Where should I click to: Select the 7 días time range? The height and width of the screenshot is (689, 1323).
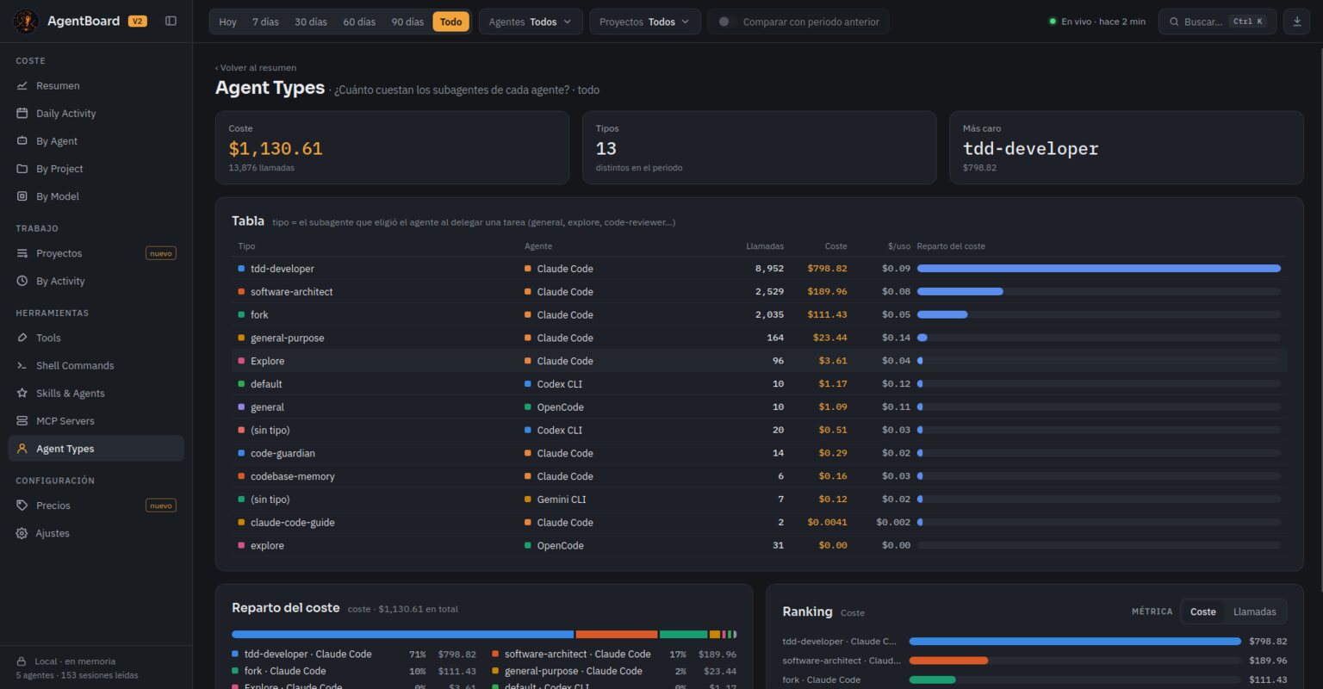[x=265, y=22]
